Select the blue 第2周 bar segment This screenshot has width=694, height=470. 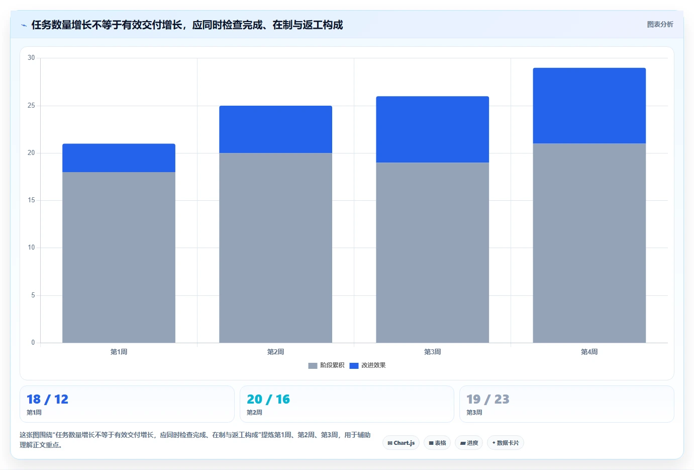(275, 129)
